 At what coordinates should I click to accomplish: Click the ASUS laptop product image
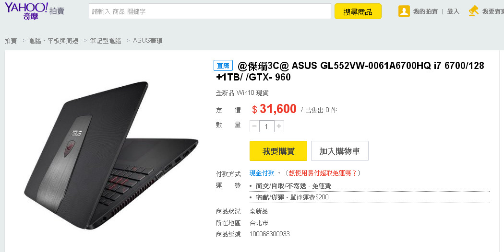[x=111, y=155]
